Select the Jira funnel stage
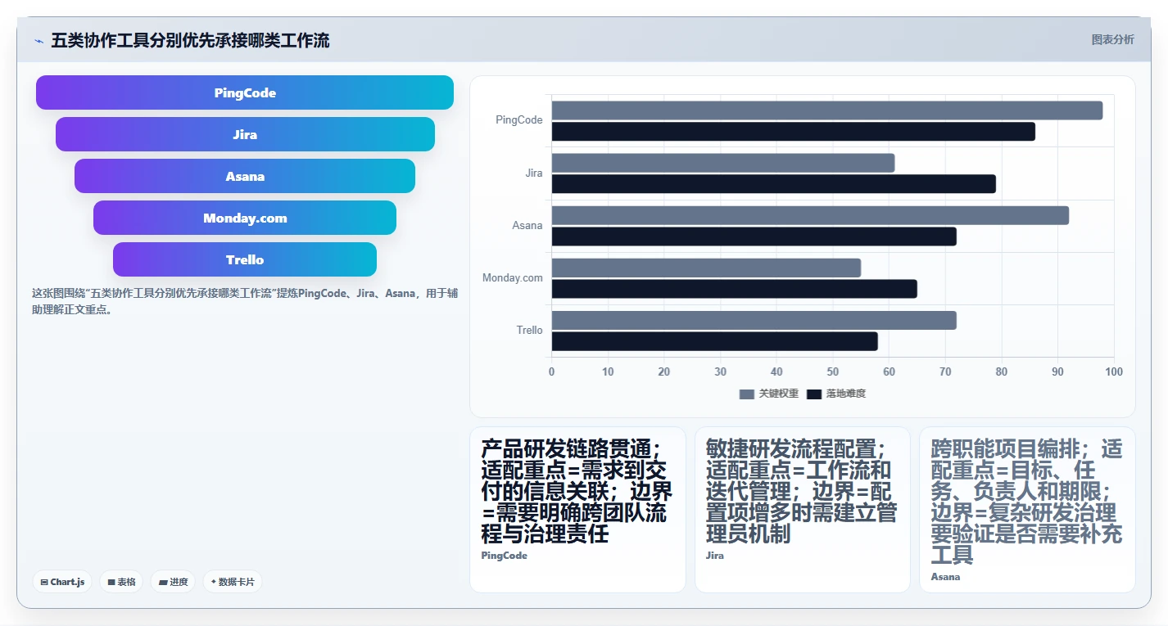 [245, 134]
